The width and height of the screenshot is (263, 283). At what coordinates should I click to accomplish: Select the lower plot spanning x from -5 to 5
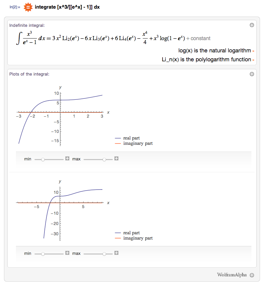[x=60, y=209]
